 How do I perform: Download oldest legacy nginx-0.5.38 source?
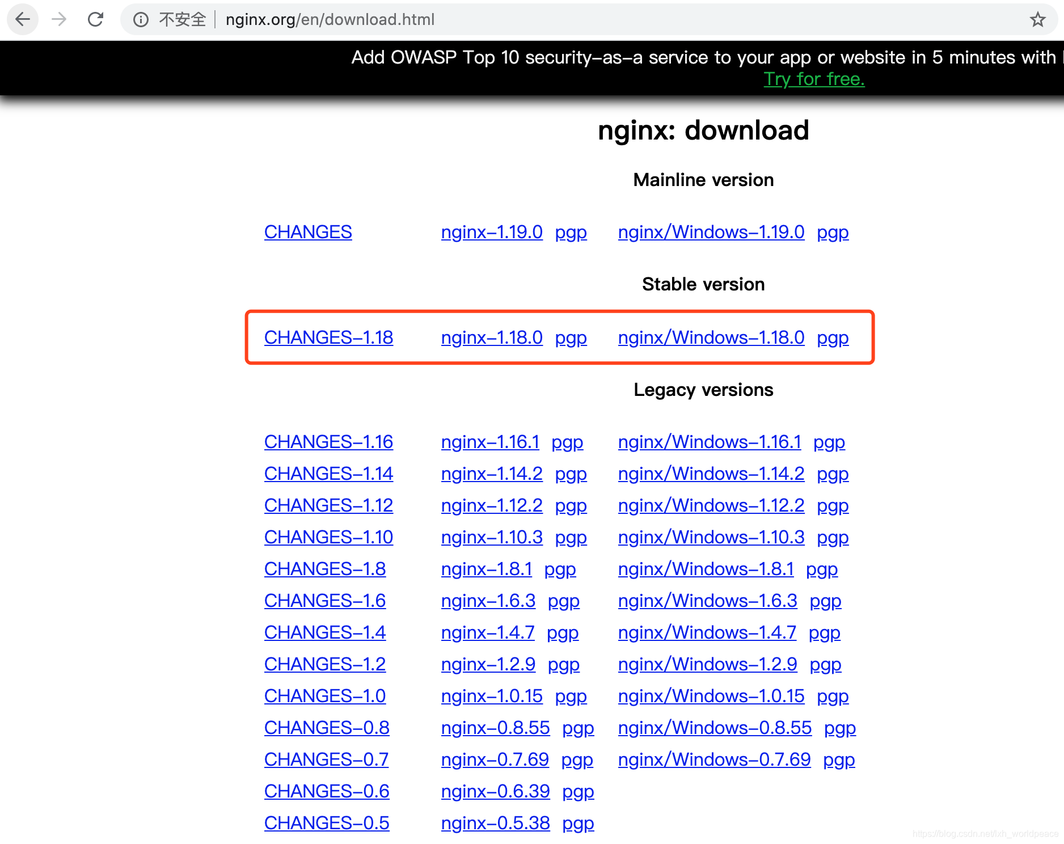coord(495,822)
